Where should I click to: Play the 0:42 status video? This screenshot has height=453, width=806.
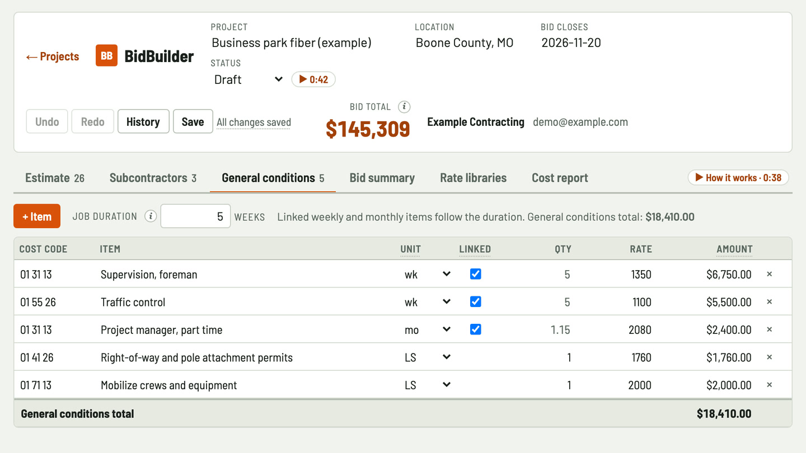pos(313,79)
